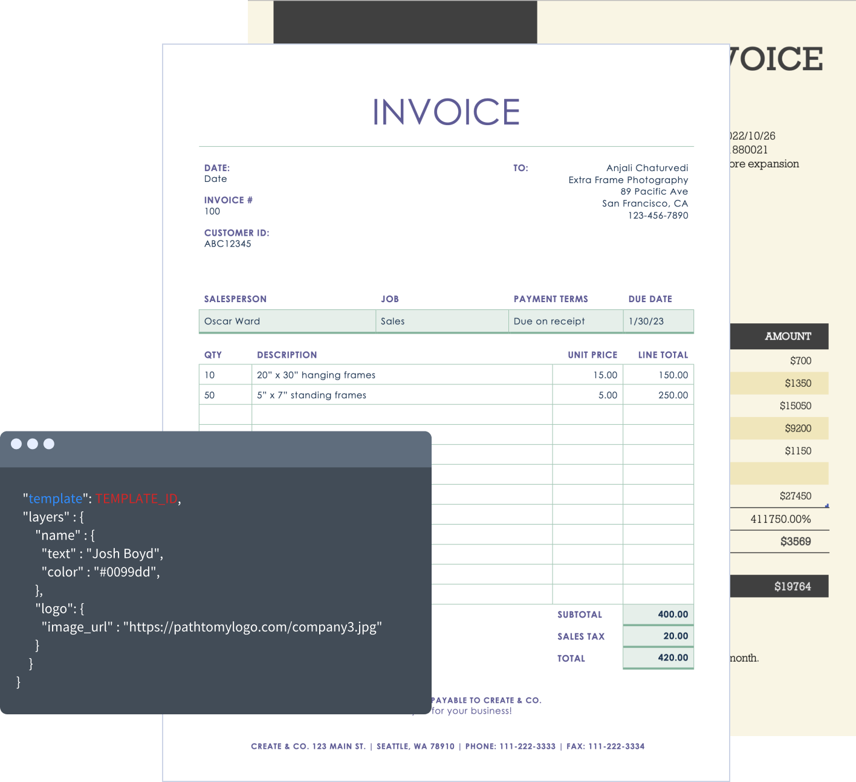
Task: Click the 20" x 30" hanging frames description
Action: (x=316, y=375)
